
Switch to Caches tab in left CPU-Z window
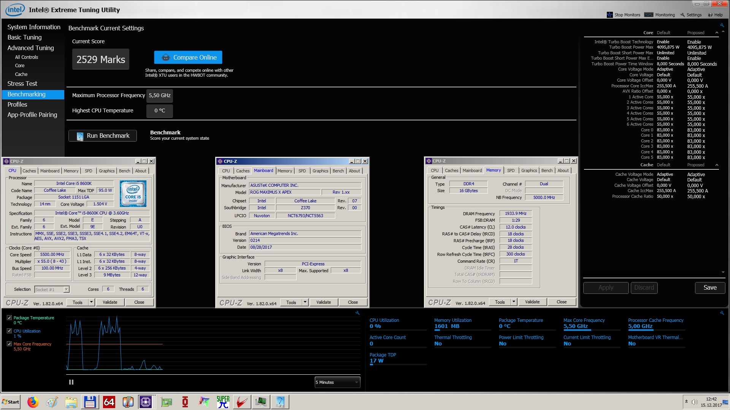click(x=29, y=171)
